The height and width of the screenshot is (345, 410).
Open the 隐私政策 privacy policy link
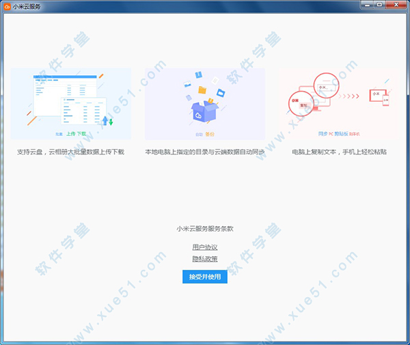205,259
